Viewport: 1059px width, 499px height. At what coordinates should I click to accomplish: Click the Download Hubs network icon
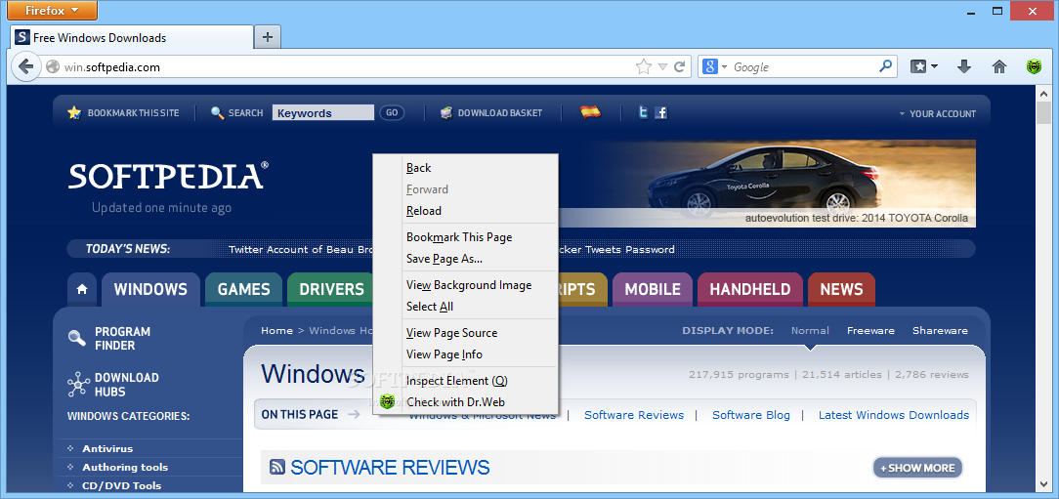pos(78,384)
